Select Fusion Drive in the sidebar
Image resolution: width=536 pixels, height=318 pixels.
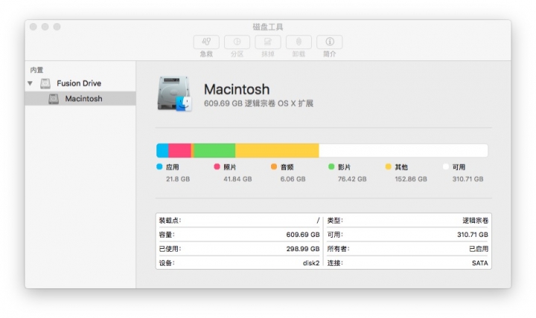(x=80, y=83)
